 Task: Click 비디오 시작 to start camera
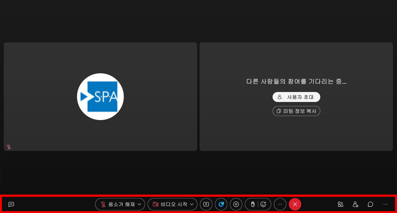(x=169, y=204)
